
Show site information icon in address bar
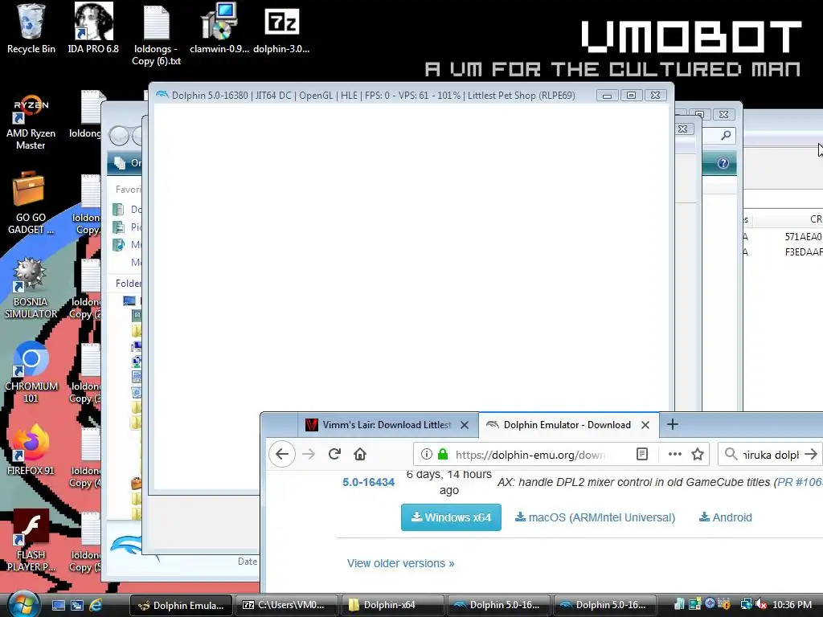click(426, 454)
